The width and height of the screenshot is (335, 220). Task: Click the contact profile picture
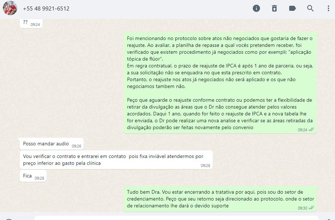pos(10,8)
